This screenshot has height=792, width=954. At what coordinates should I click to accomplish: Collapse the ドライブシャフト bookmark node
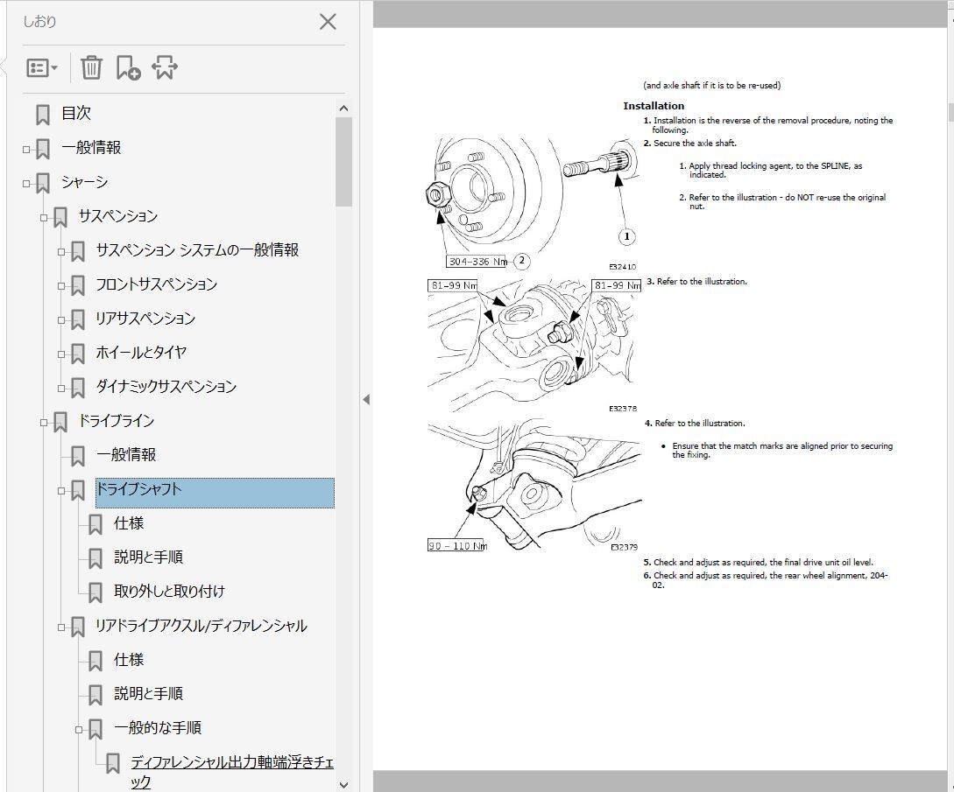point(61,490)
